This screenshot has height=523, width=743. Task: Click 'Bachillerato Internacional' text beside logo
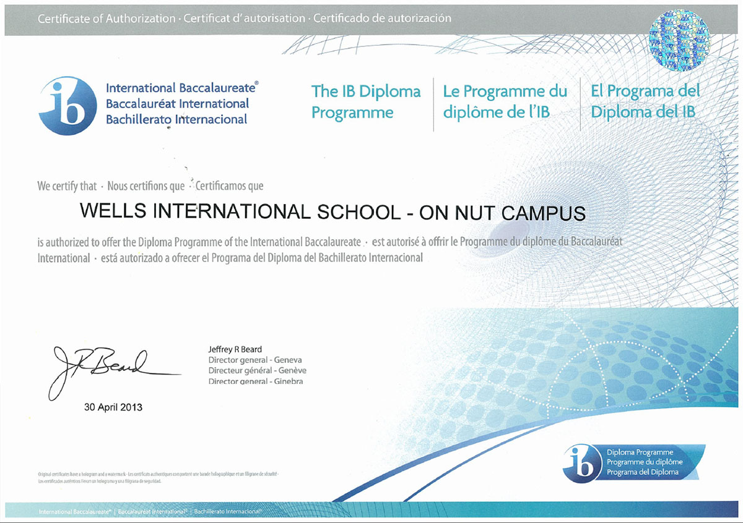click(x=176, y=119)
